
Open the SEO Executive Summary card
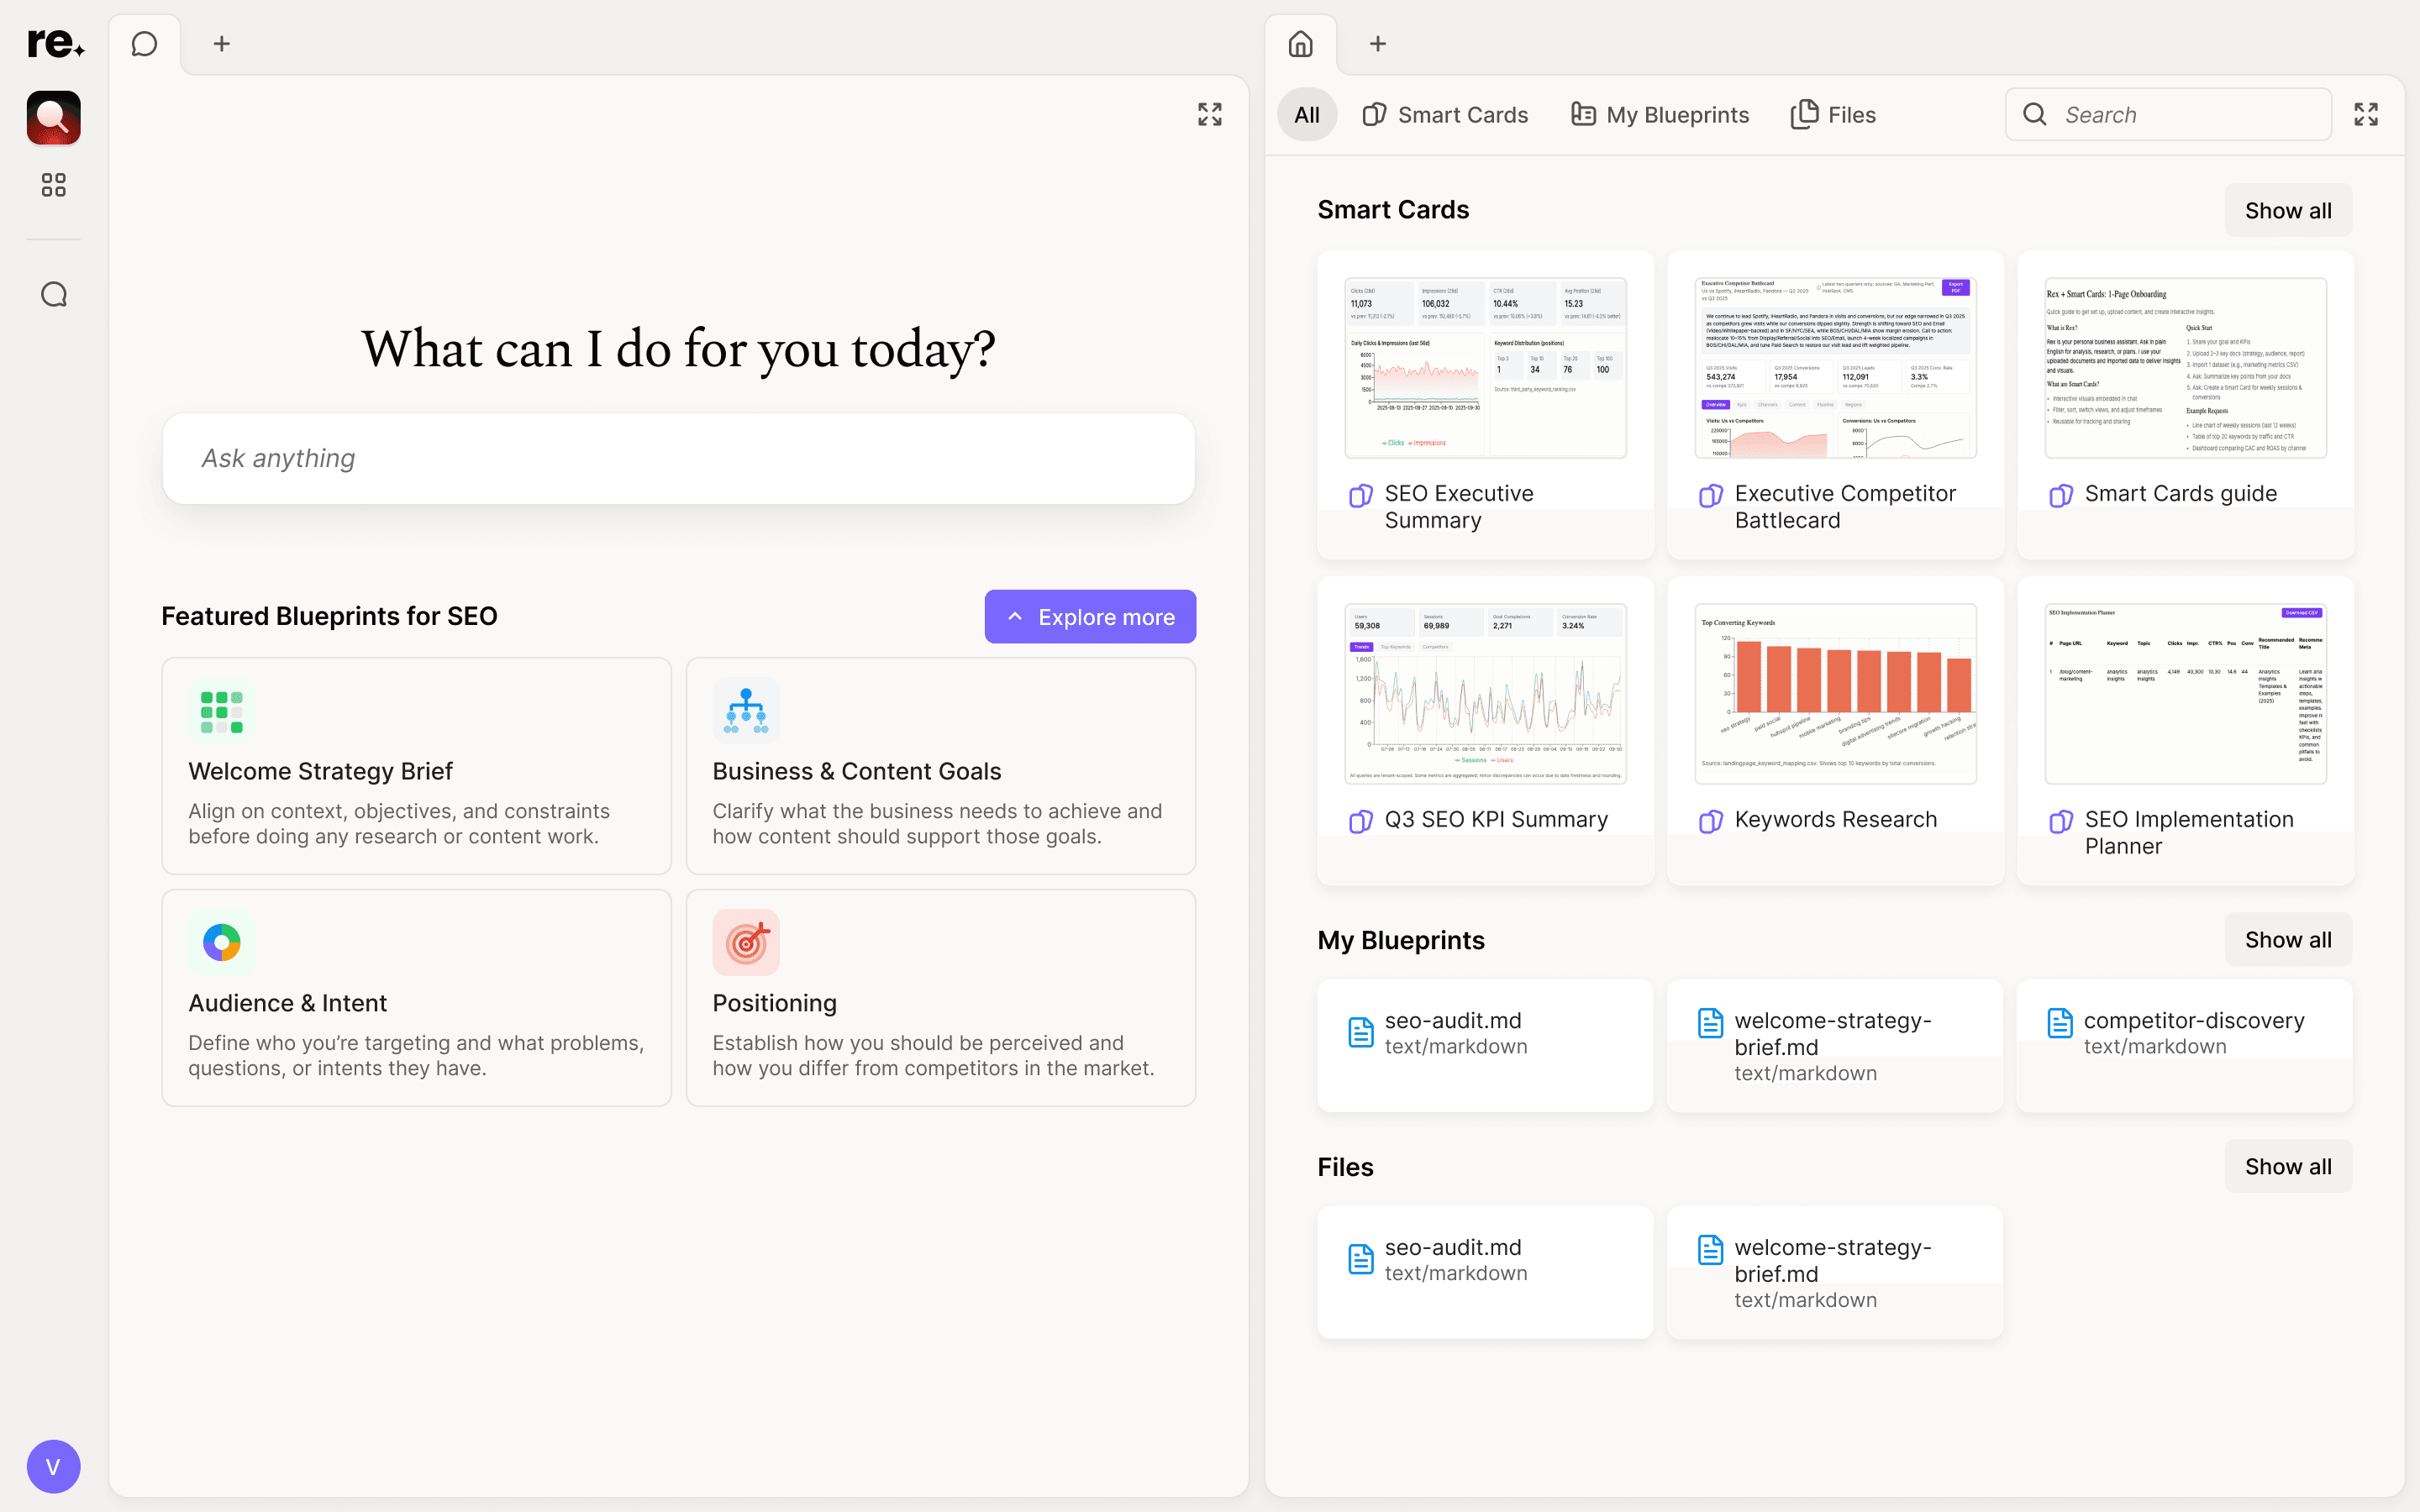[1484, 405]
